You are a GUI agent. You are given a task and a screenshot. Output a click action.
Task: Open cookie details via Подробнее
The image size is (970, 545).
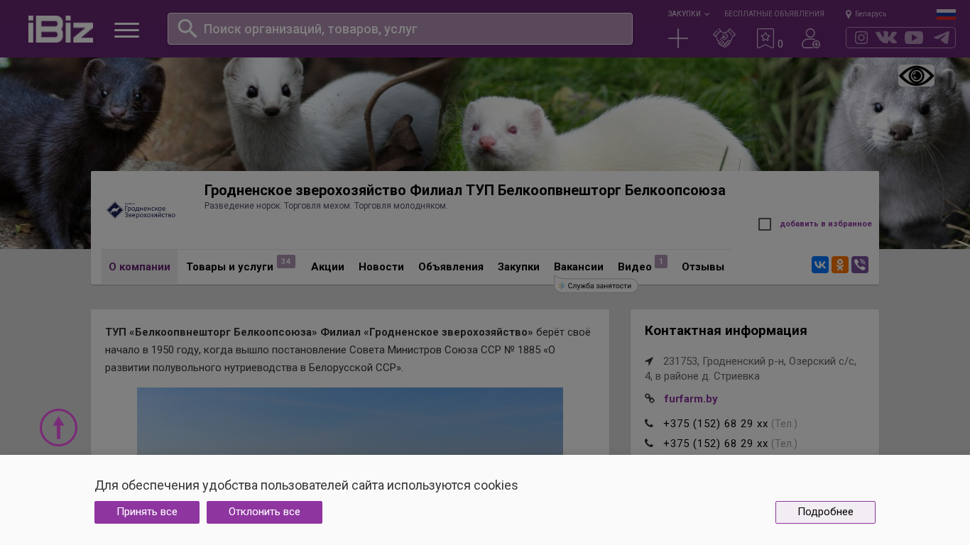[825, 512]
